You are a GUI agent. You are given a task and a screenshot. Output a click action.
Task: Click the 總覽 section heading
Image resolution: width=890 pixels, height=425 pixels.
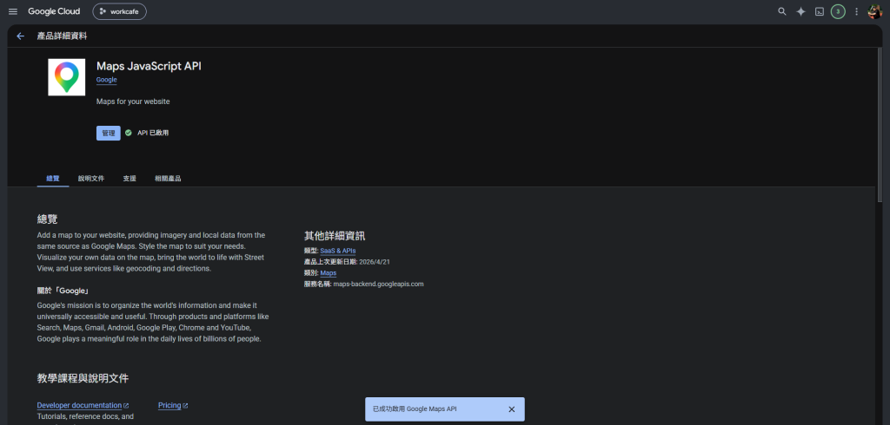tap(47, 219)
